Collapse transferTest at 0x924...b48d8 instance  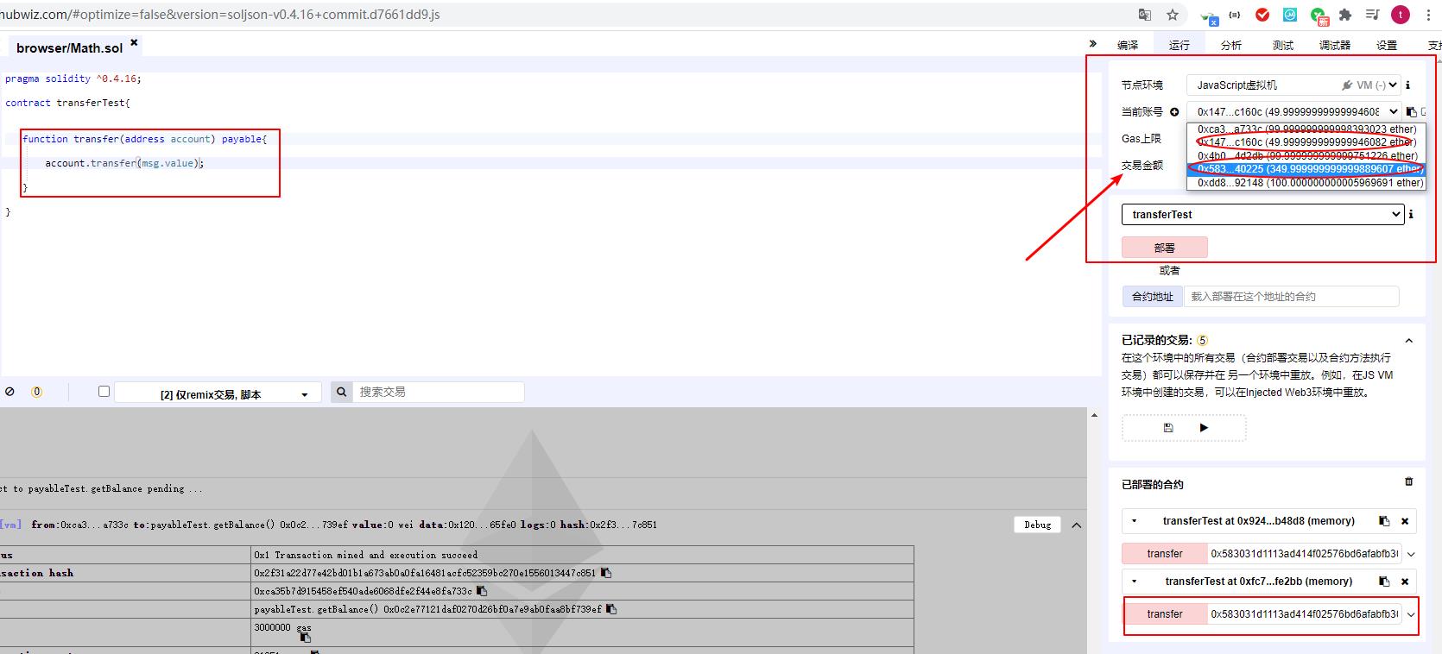pos(1135,521)
